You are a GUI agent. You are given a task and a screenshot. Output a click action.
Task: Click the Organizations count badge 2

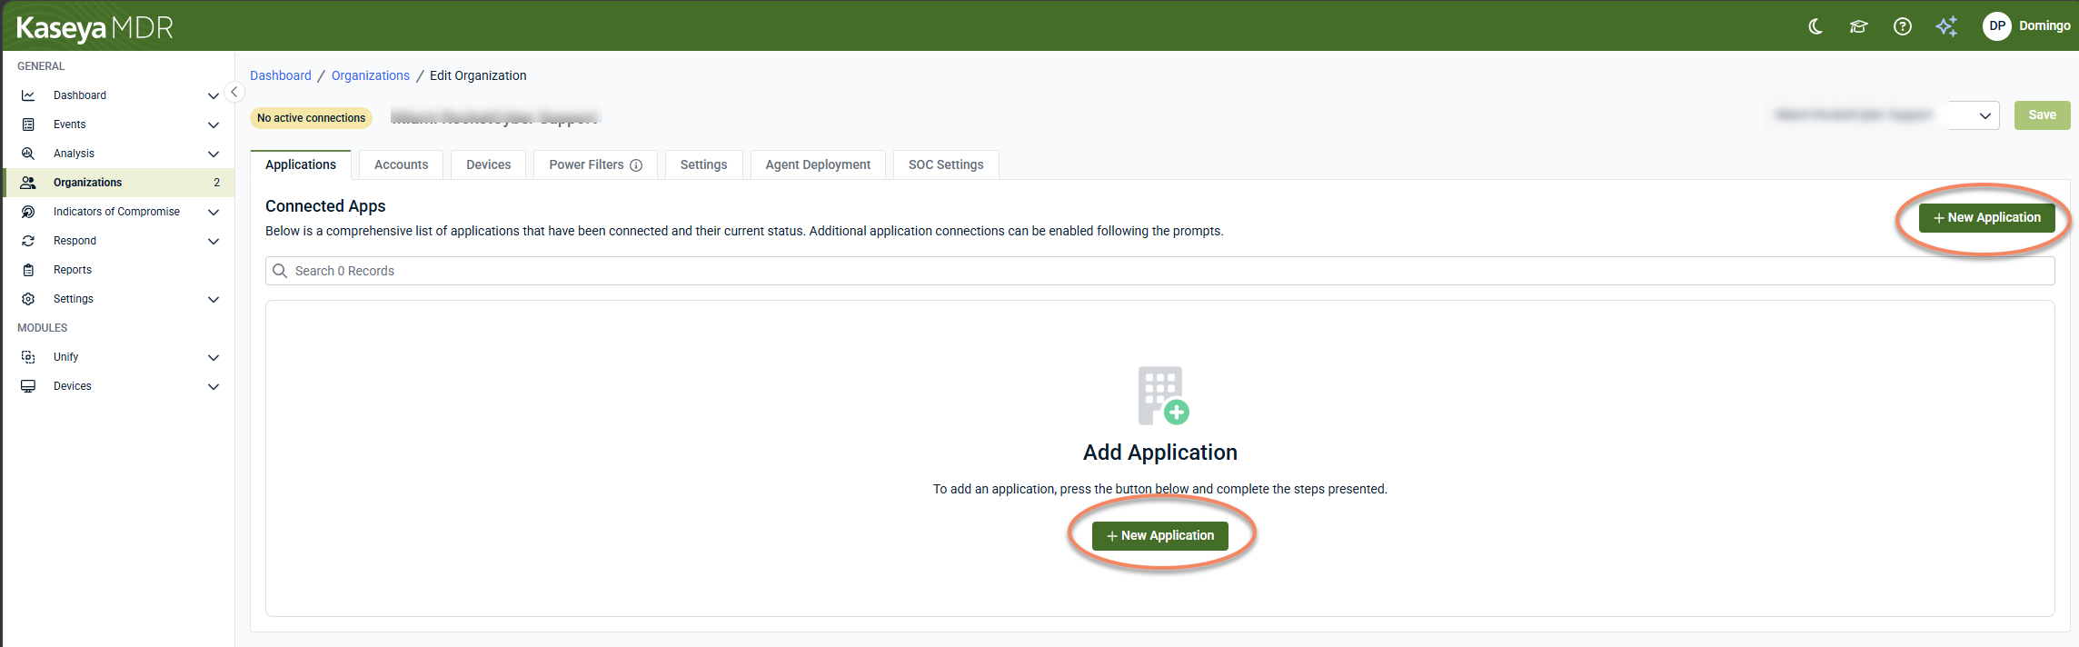click(x=216, y=183)
